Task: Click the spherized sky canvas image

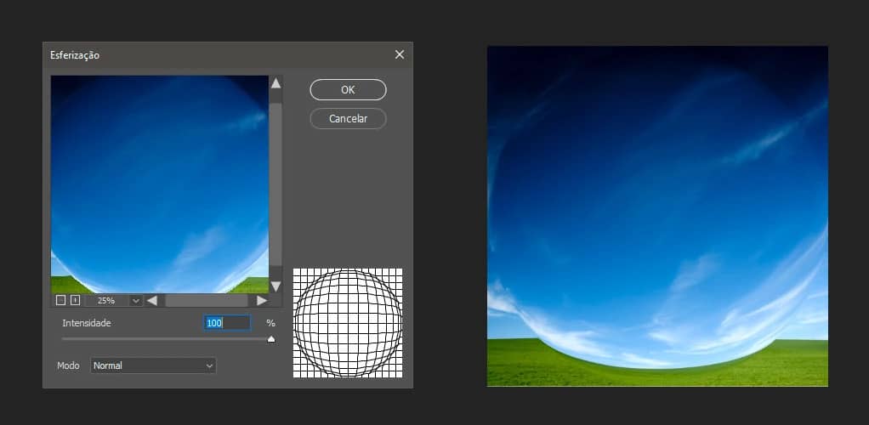Action: (657, 216)
